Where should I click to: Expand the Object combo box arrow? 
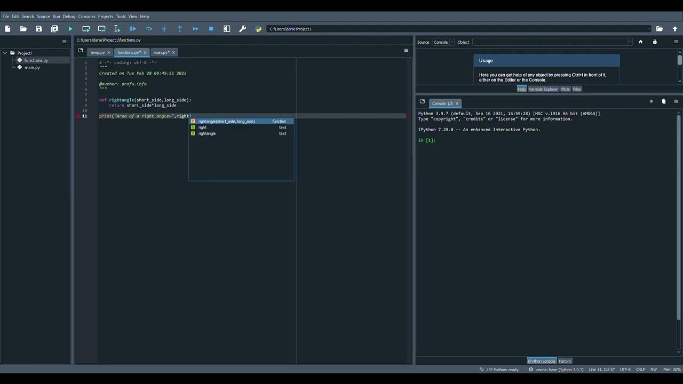(630, 42)
